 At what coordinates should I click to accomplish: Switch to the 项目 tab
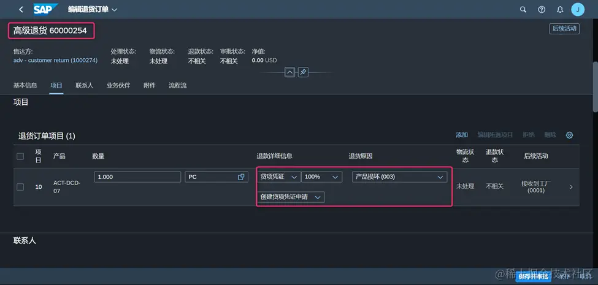(x=56, y=85)
